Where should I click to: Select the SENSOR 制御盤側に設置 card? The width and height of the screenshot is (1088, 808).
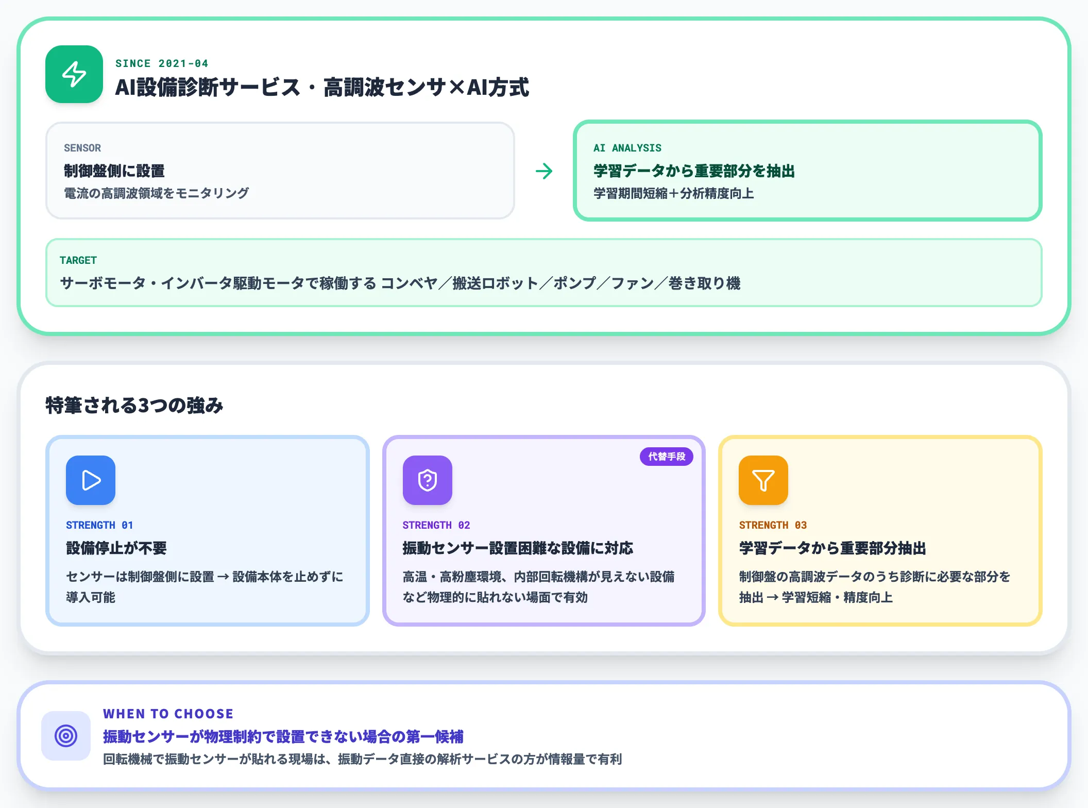pyautogui.click(x=280, y=171)
